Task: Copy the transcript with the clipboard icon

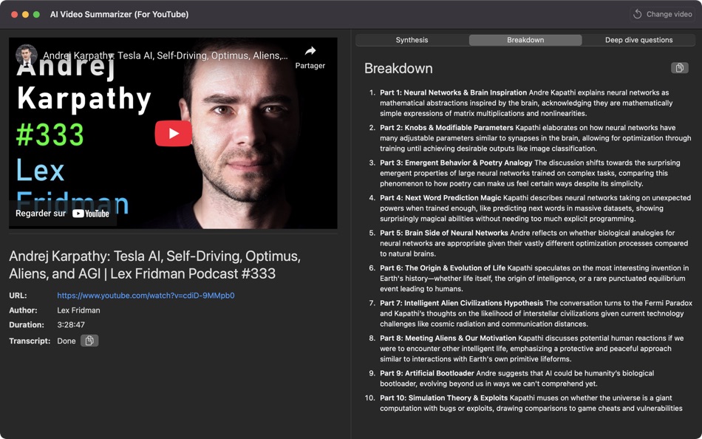Action: 89,341
